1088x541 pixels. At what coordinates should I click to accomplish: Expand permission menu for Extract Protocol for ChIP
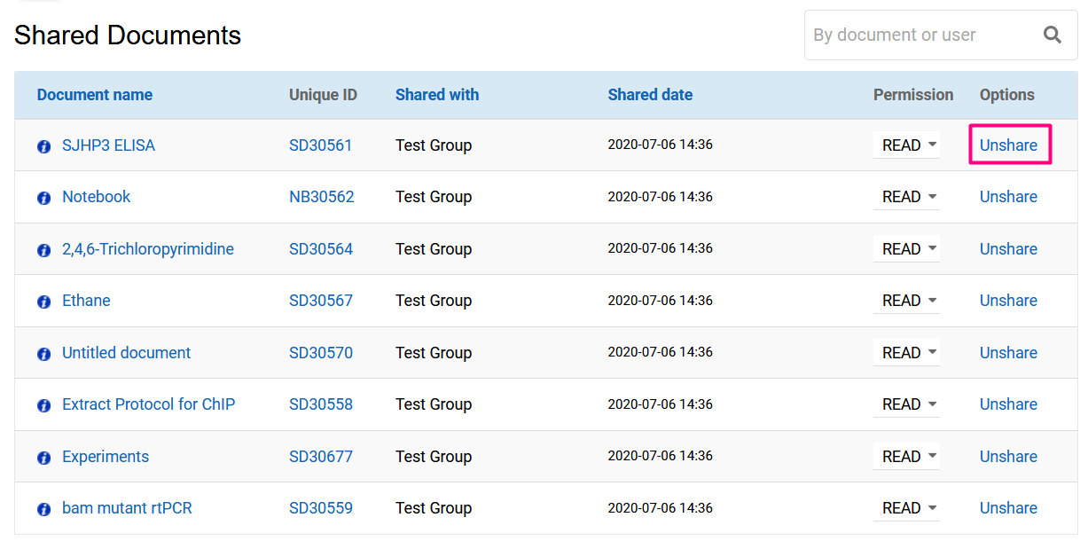[x=906, y=404]
